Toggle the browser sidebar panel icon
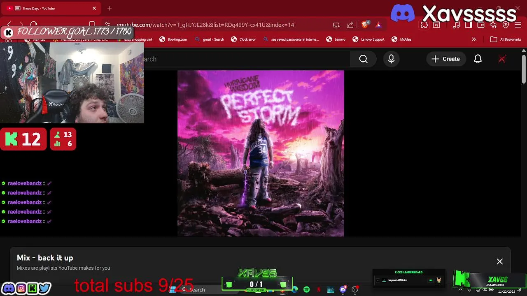 pos(468,25)
